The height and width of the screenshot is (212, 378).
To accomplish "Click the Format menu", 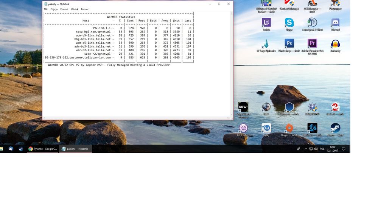I will (64, 9).
